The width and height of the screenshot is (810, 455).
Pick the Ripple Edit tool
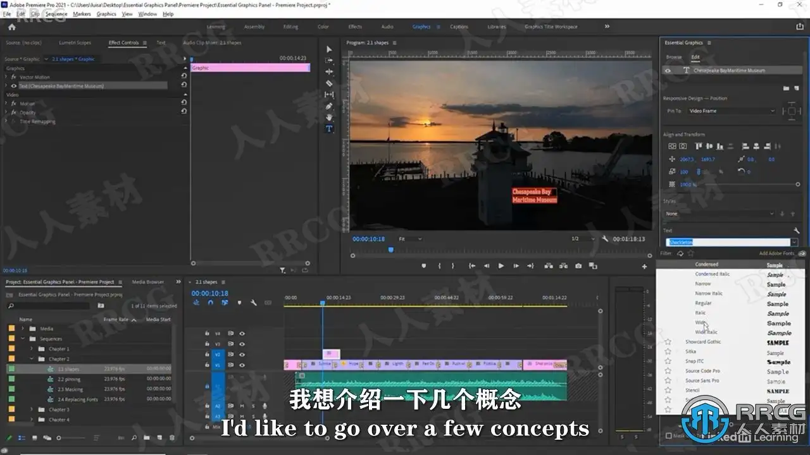pos(329,72)
